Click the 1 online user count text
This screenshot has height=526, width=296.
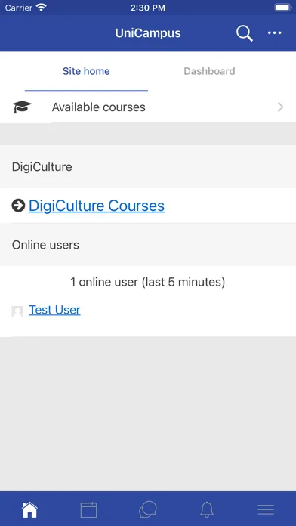pyautogui.click(x=147, y=282)
